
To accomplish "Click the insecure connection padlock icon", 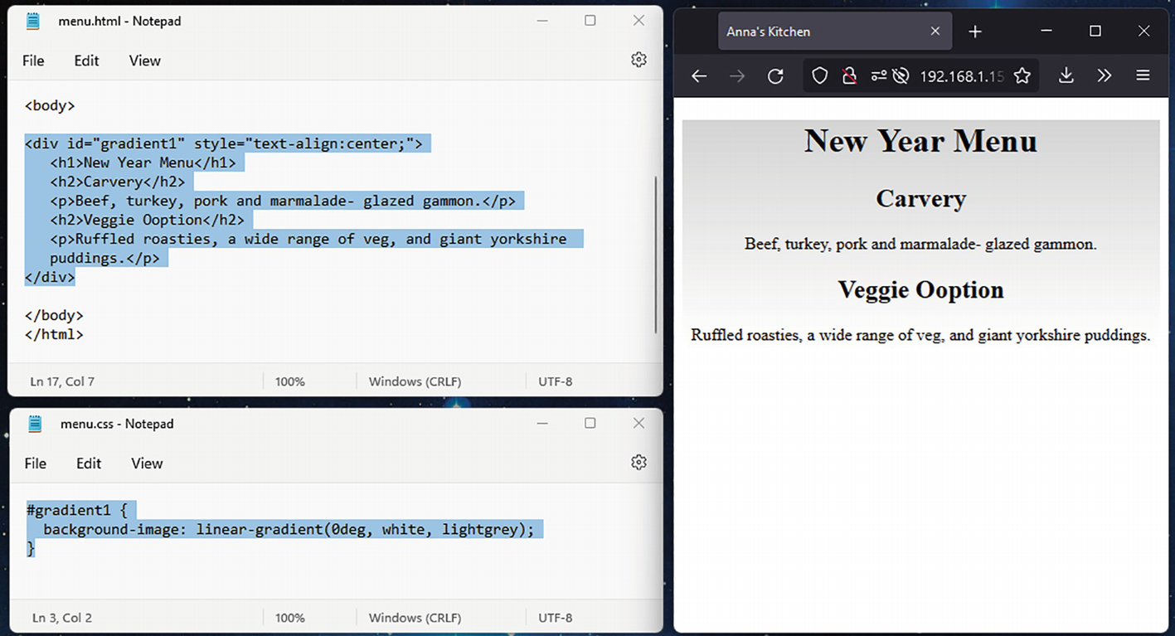I will pyautogui.click(x=848, y=76).
